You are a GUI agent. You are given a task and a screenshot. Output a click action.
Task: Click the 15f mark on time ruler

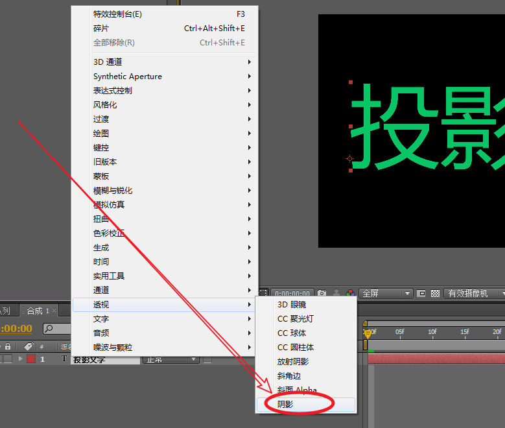tap(465, 332)
